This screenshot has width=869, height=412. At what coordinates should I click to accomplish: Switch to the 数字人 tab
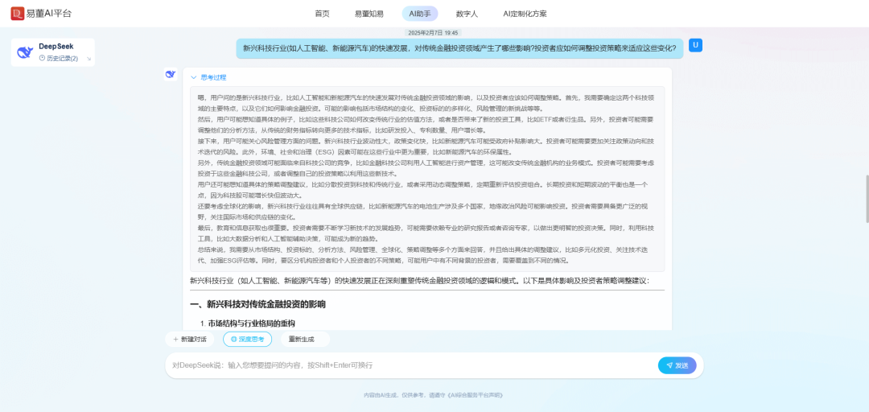click(x=467, y=14)
